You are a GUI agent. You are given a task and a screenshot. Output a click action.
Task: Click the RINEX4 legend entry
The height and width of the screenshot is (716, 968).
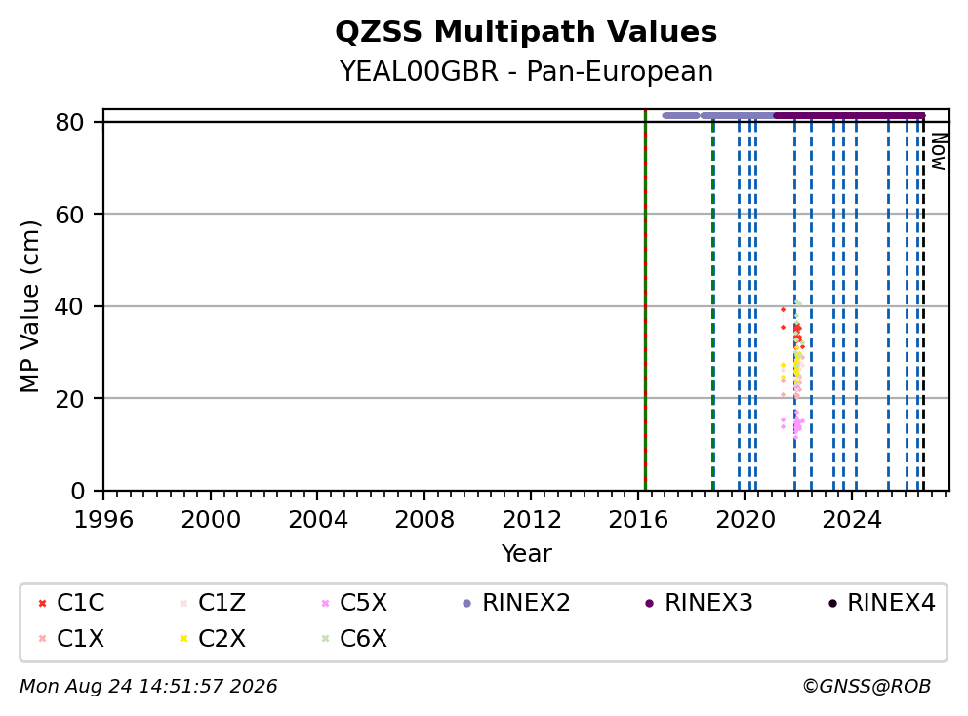point(881,603)
